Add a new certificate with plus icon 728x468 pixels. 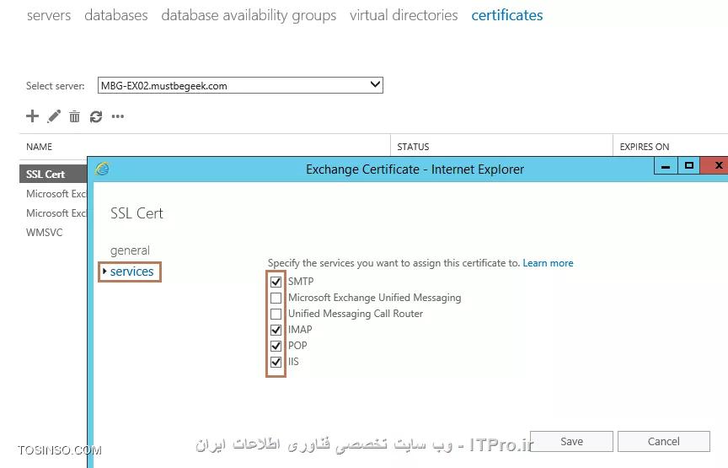pos(32,116)
